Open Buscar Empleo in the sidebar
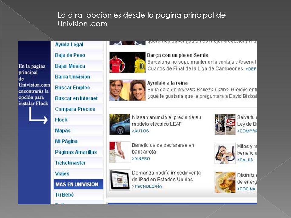The height and width of the screenshot is (218, 291). pos(72,88)
